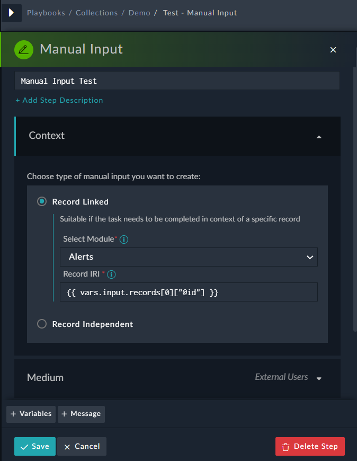Collapse the Context section

pos(319,136)
